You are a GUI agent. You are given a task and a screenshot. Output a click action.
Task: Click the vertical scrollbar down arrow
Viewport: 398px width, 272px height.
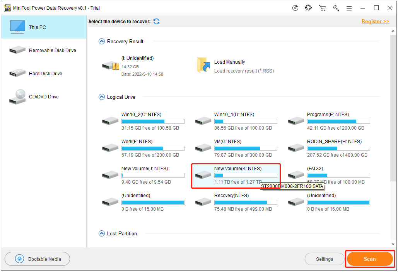coord(393,244)
